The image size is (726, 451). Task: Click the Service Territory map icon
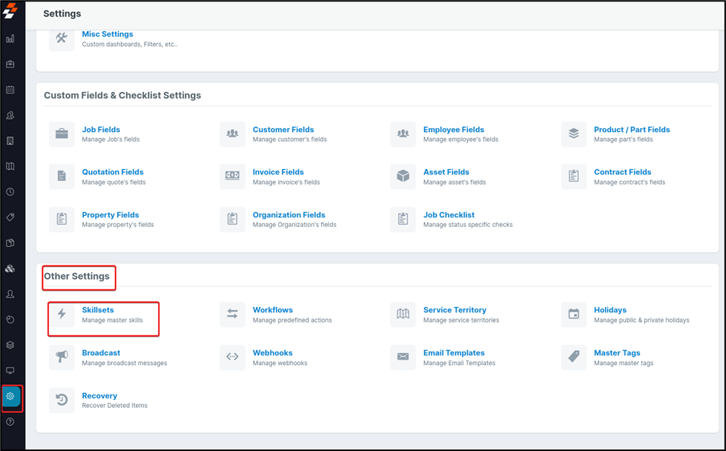(x=403, y=315)
